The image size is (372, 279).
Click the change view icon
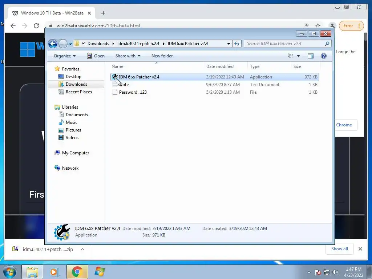pos(290,56)
